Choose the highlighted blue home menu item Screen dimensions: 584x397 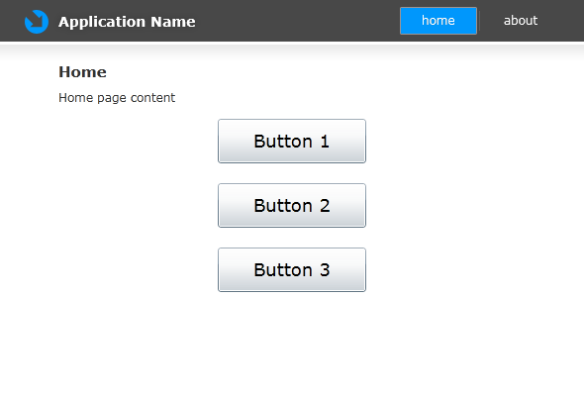pyautogui.click(x=438, y=21)
